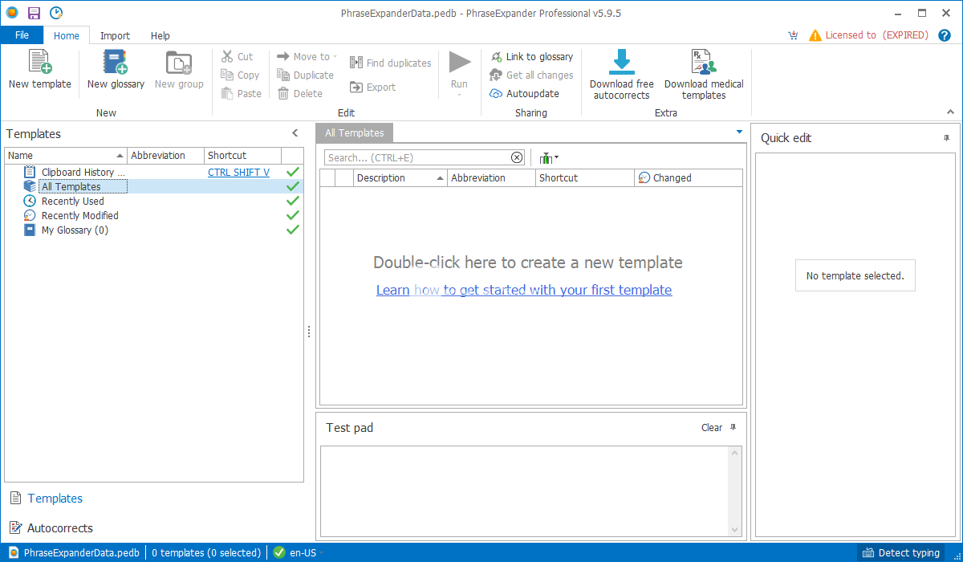Create a New glossary
963x562 pixels.
[x=116, y=70]
